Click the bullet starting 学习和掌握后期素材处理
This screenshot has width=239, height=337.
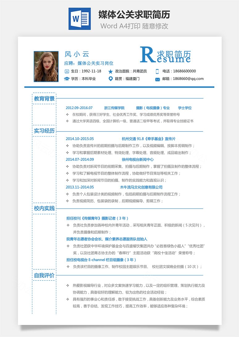129,153
